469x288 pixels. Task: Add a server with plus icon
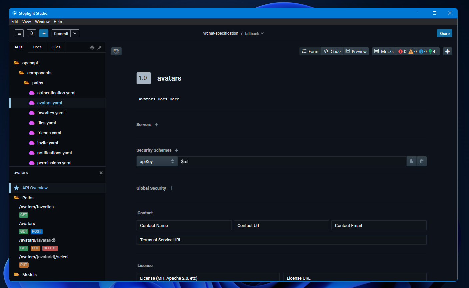pos(157,125)
